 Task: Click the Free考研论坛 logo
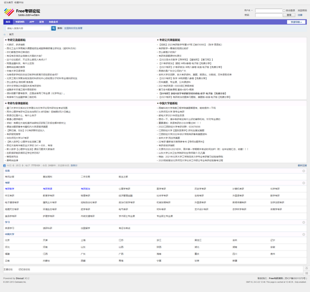coord(22,11)
